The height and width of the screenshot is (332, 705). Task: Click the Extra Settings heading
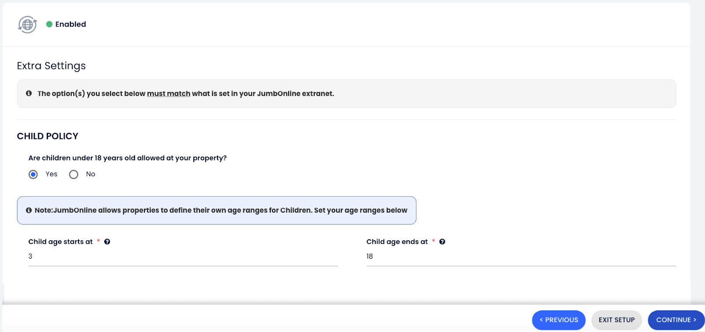(51, 66)
